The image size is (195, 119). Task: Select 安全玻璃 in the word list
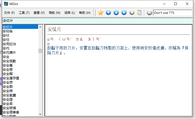click(x=9, y=108)
